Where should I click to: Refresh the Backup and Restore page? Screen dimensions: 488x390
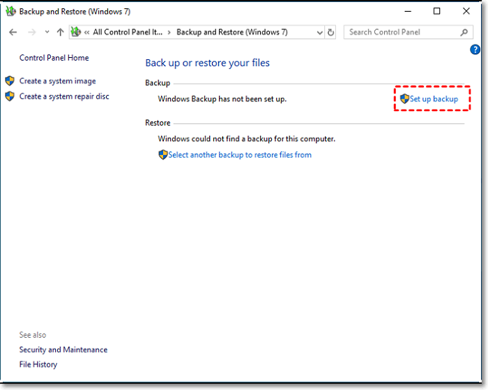pyautogui.click(x=330, y=32)
